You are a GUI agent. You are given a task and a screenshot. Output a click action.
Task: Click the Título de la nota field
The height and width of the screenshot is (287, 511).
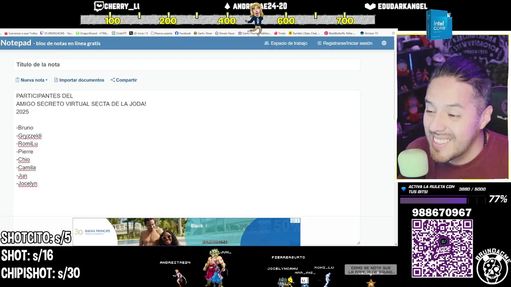tap(186, 65)
